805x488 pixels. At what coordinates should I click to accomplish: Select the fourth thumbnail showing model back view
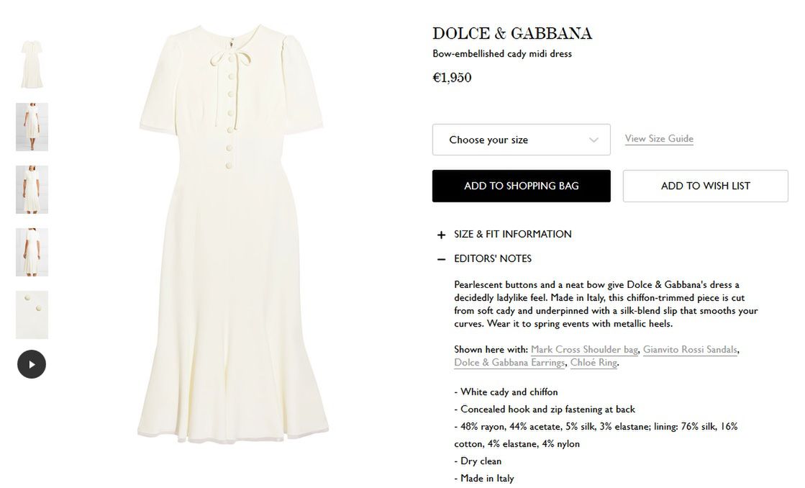coord(32,252)
